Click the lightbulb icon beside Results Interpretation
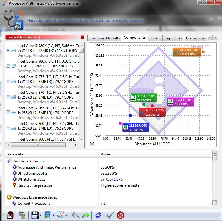This screenshot has width=222, height=221. tap(14, 185)
